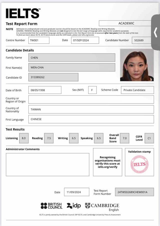Viewport: 160px width, 226px height.
Task: Click the British Council logo
Action: coord(51,206)
